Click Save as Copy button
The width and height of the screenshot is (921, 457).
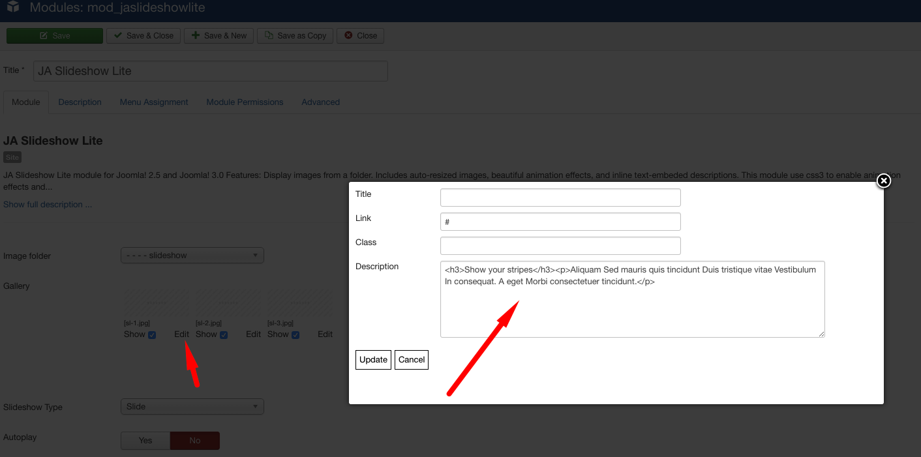click(x=295, y=36)
